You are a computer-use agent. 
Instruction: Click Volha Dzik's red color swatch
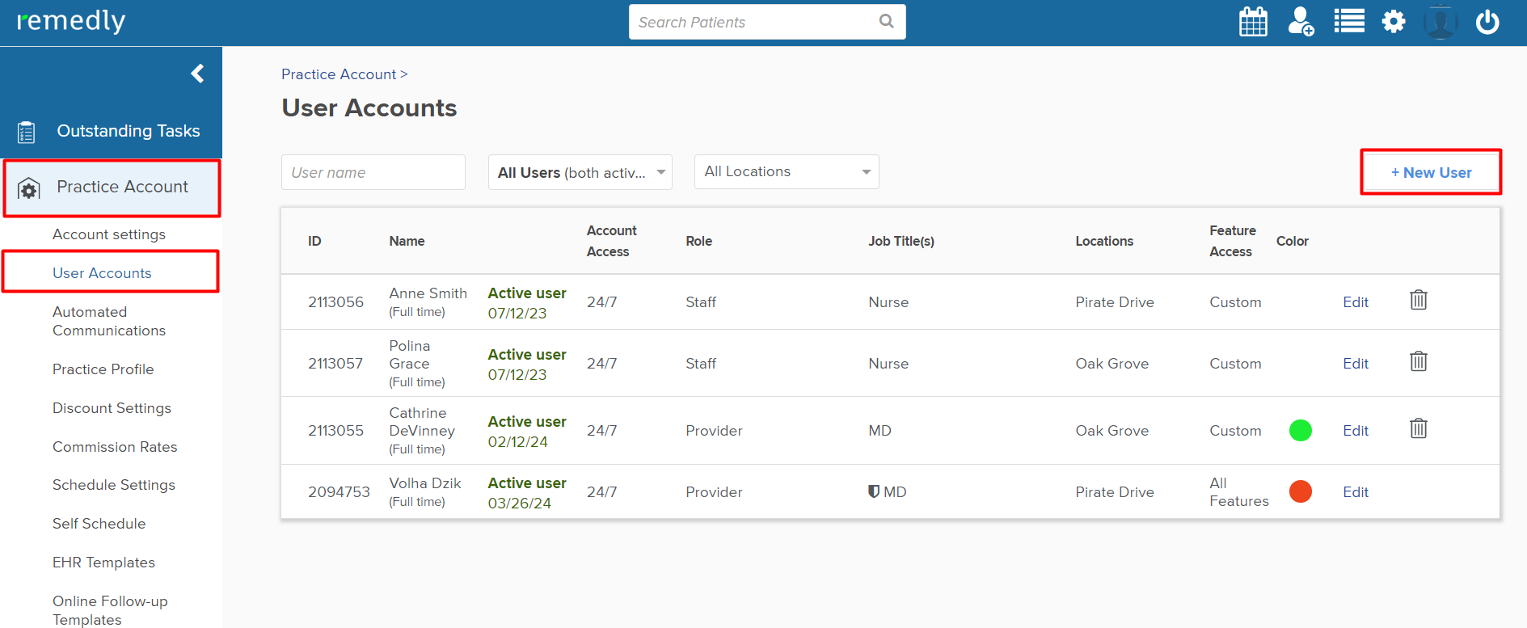(x=1300, y=491)
